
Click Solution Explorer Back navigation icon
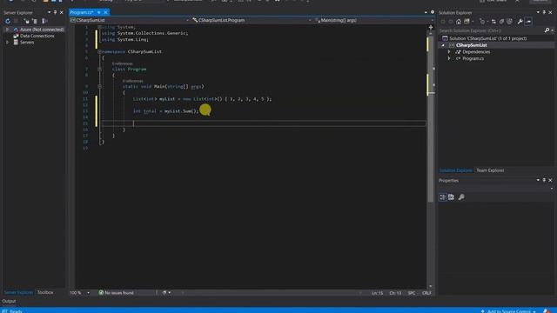(x=443, y=22)
